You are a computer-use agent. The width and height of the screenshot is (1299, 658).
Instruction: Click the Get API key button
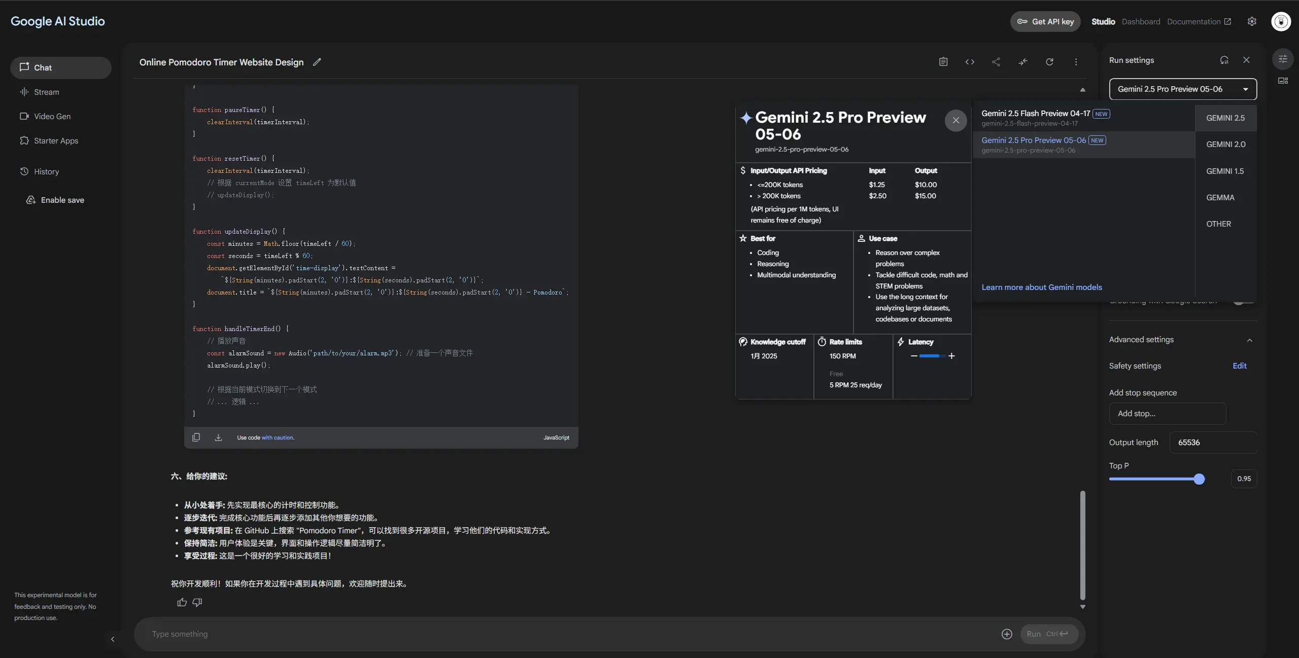[x=1045, y=21]
